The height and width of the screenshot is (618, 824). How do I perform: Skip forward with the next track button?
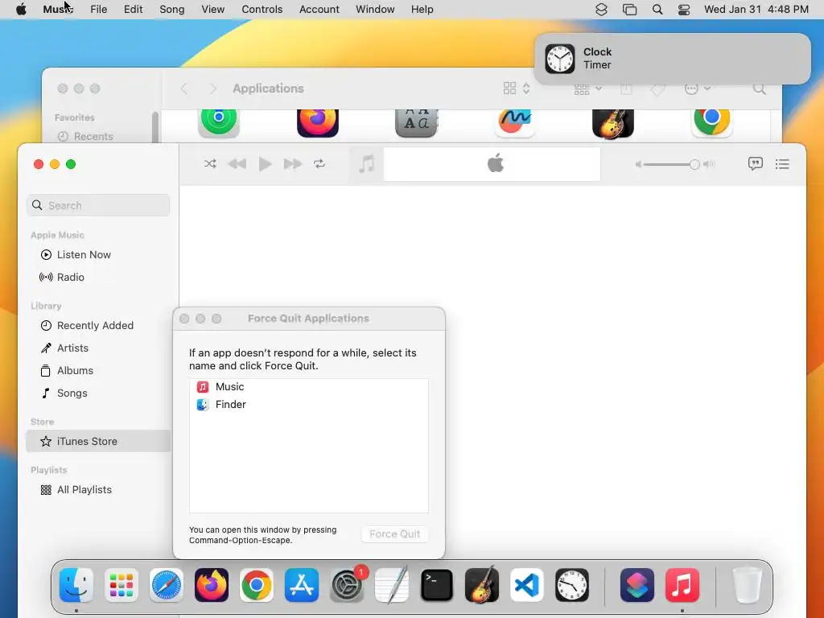(x=293, y=164)
